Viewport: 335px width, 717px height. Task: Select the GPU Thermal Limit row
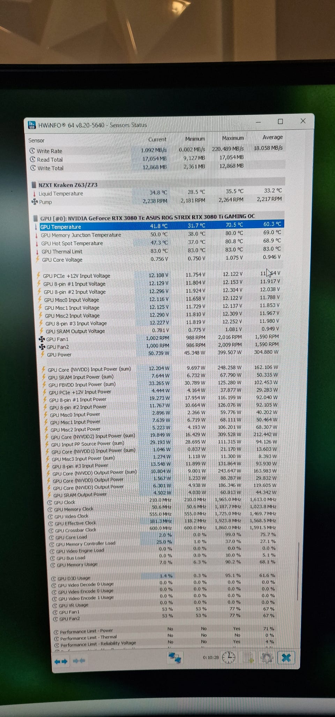tap(161, 250)
